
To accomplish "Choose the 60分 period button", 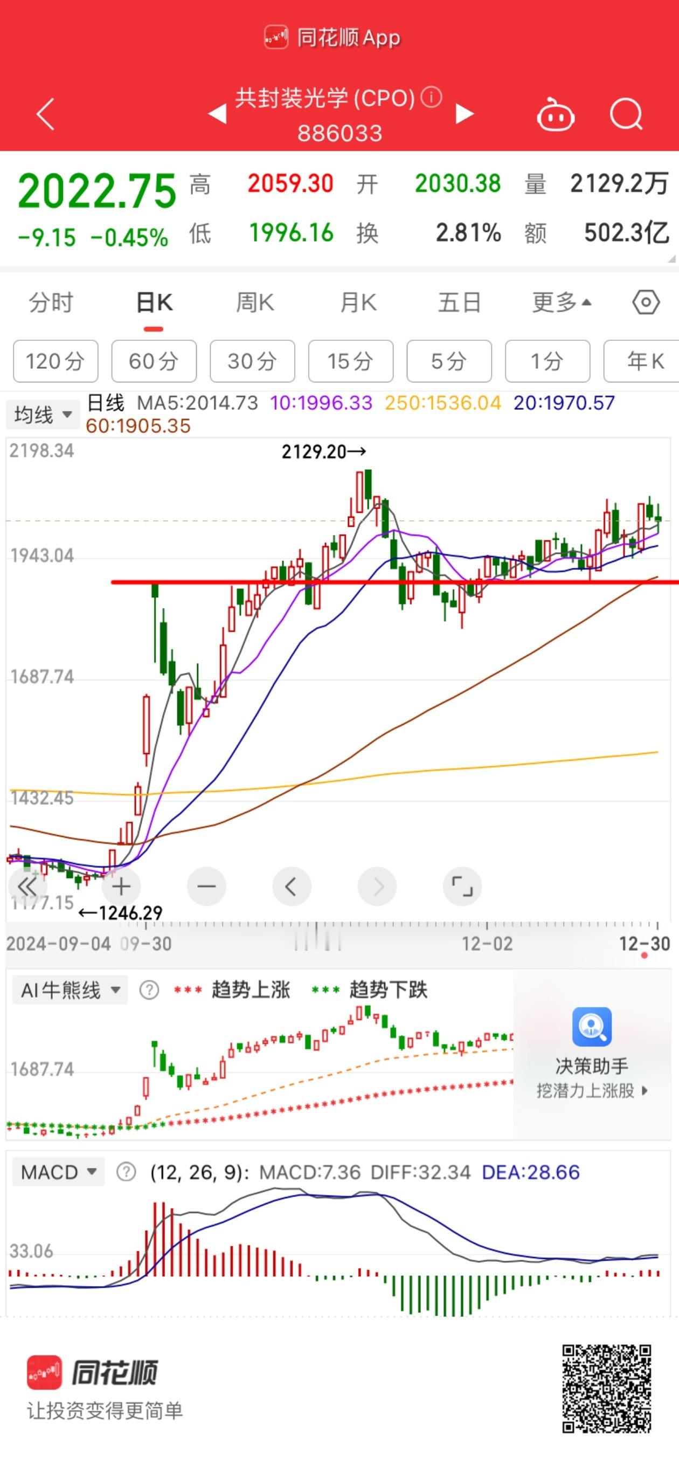I will click(x=154, y=361).
